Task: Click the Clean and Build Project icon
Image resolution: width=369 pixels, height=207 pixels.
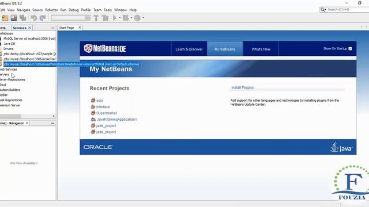Action: click(105, 18)
